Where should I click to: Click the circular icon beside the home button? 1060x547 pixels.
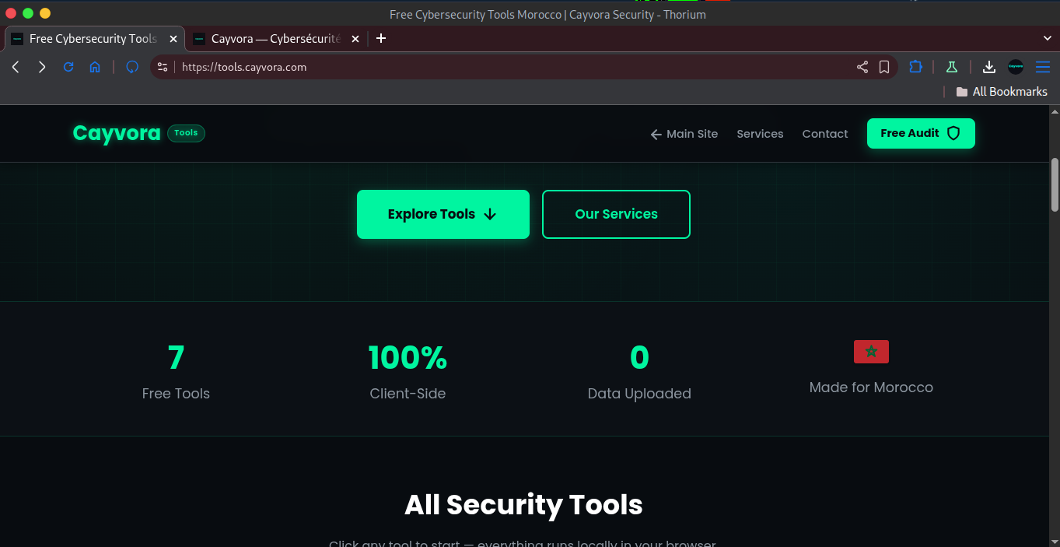(x=132, y=67)
